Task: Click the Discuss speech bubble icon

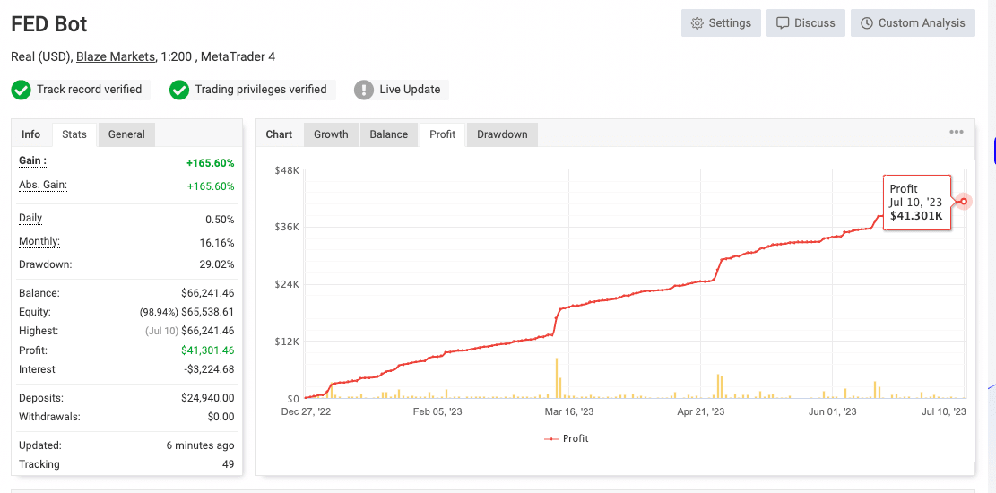Action: tap(783, 23)
